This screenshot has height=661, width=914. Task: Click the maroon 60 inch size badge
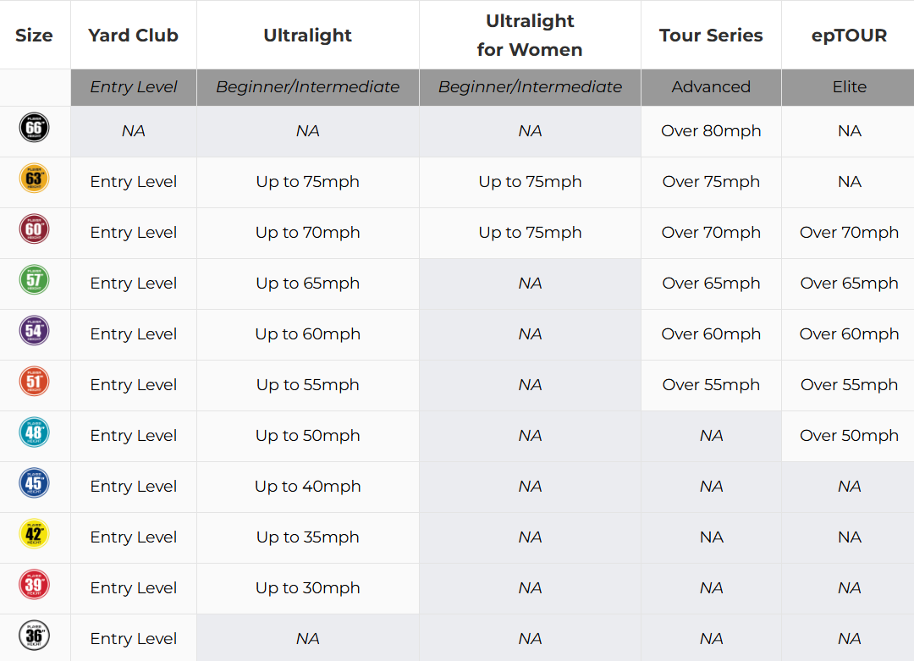click(34, 229)
